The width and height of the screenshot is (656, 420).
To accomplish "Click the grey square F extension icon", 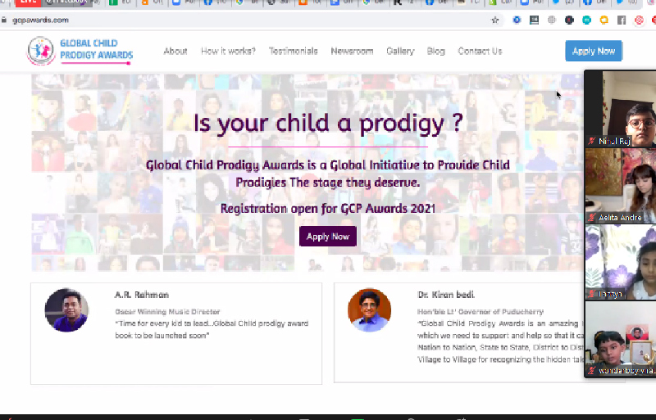I will pos(622,20).
